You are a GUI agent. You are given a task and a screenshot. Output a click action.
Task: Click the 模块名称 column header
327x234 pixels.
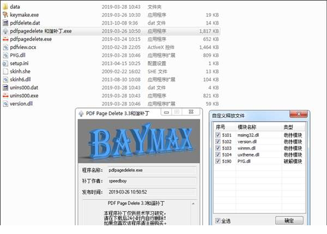point(247,127)
